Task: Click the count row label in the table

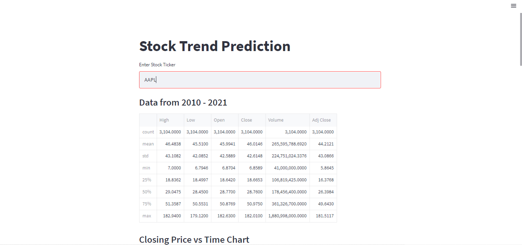Action: click(x=148, y=132)
